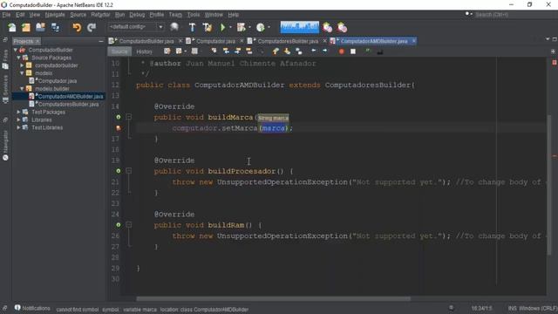This screenshot has width=558, height=314.
Task: Open the File menu
Action: [x=6, y=15]
